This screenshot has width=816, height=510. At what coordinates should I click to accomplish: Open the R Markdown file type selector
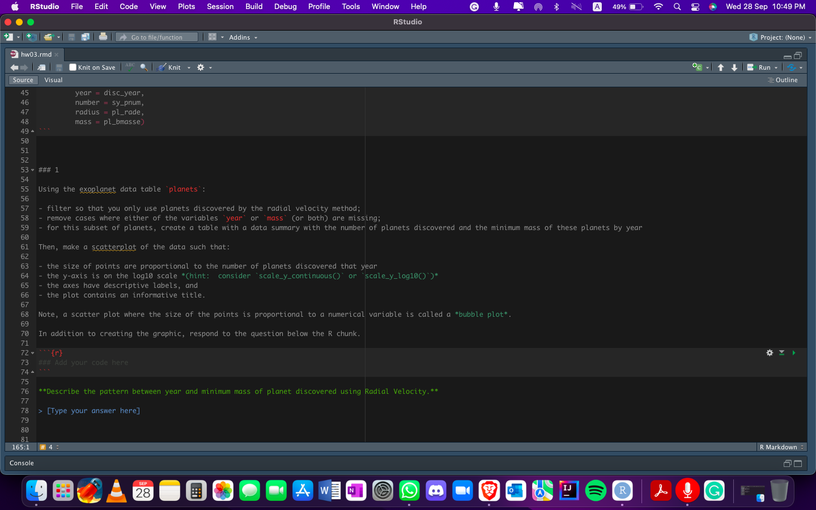pyautogui.click(x=781, y=447)
